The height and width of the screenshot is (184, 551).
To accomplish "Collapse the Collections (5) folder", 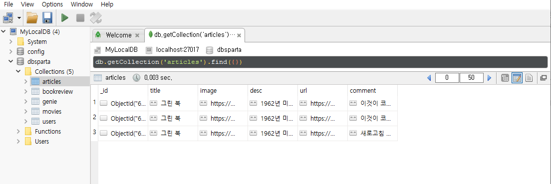I will click(18, 72).
